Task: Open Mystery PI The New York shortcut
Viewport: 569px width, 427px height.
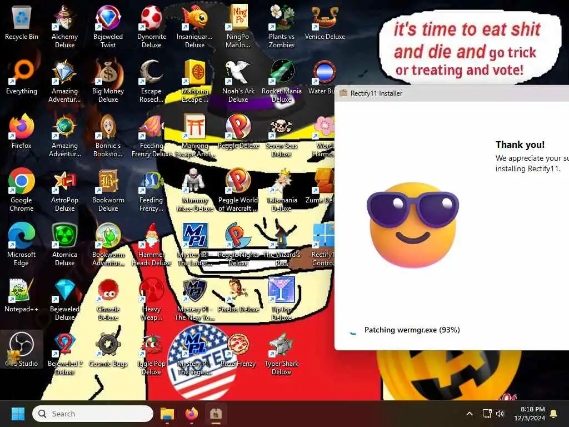Action: 195,299
